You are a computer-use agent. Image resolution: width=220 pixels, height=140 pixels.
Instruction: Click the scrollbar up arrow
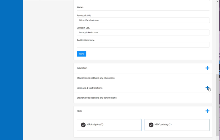coord(217,2)
